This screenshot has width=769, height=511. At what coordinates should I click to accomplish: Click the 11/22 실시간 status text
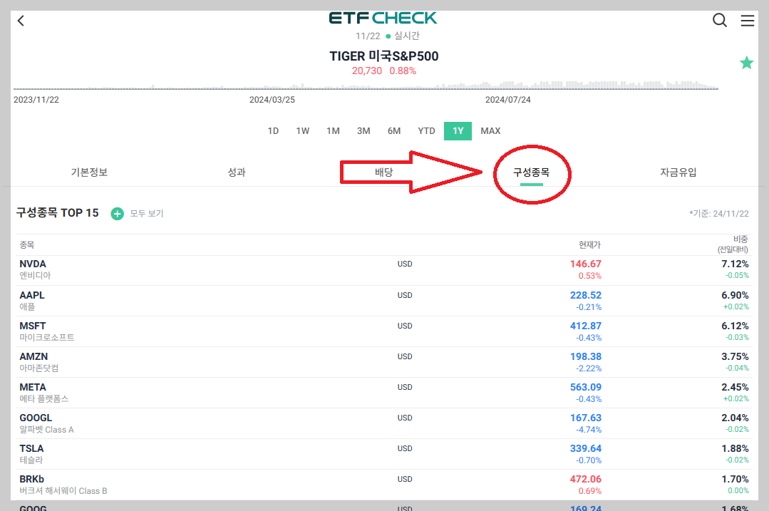point(388,36)
